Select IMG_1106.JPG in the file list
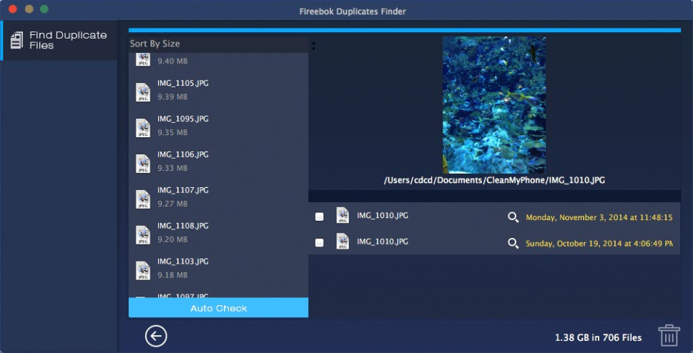 pos(218,161)
